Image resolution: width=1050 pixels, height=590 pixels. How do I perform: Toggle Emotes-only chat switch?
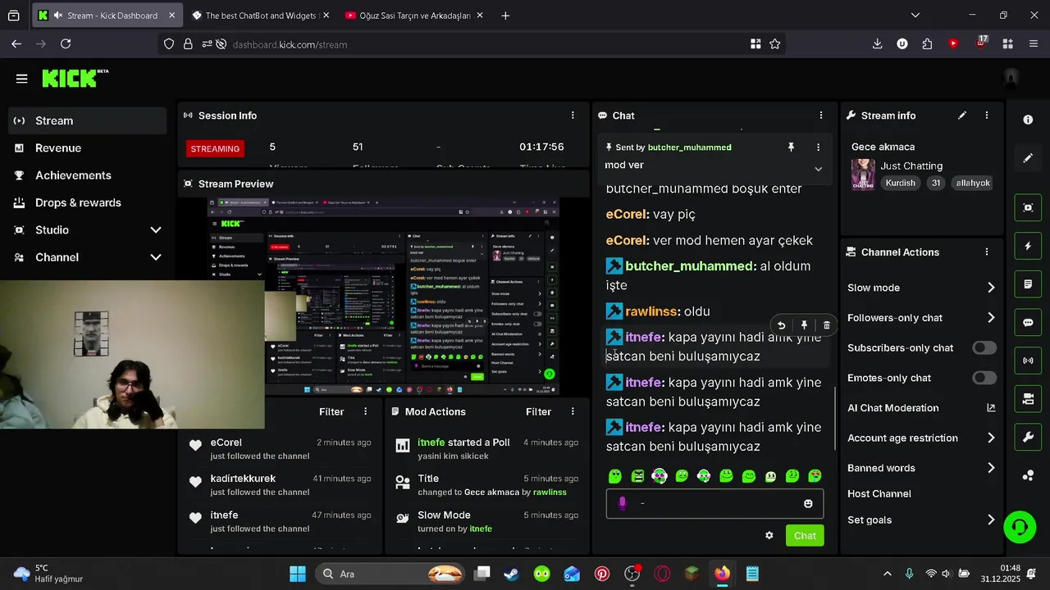tap(984, 378)
